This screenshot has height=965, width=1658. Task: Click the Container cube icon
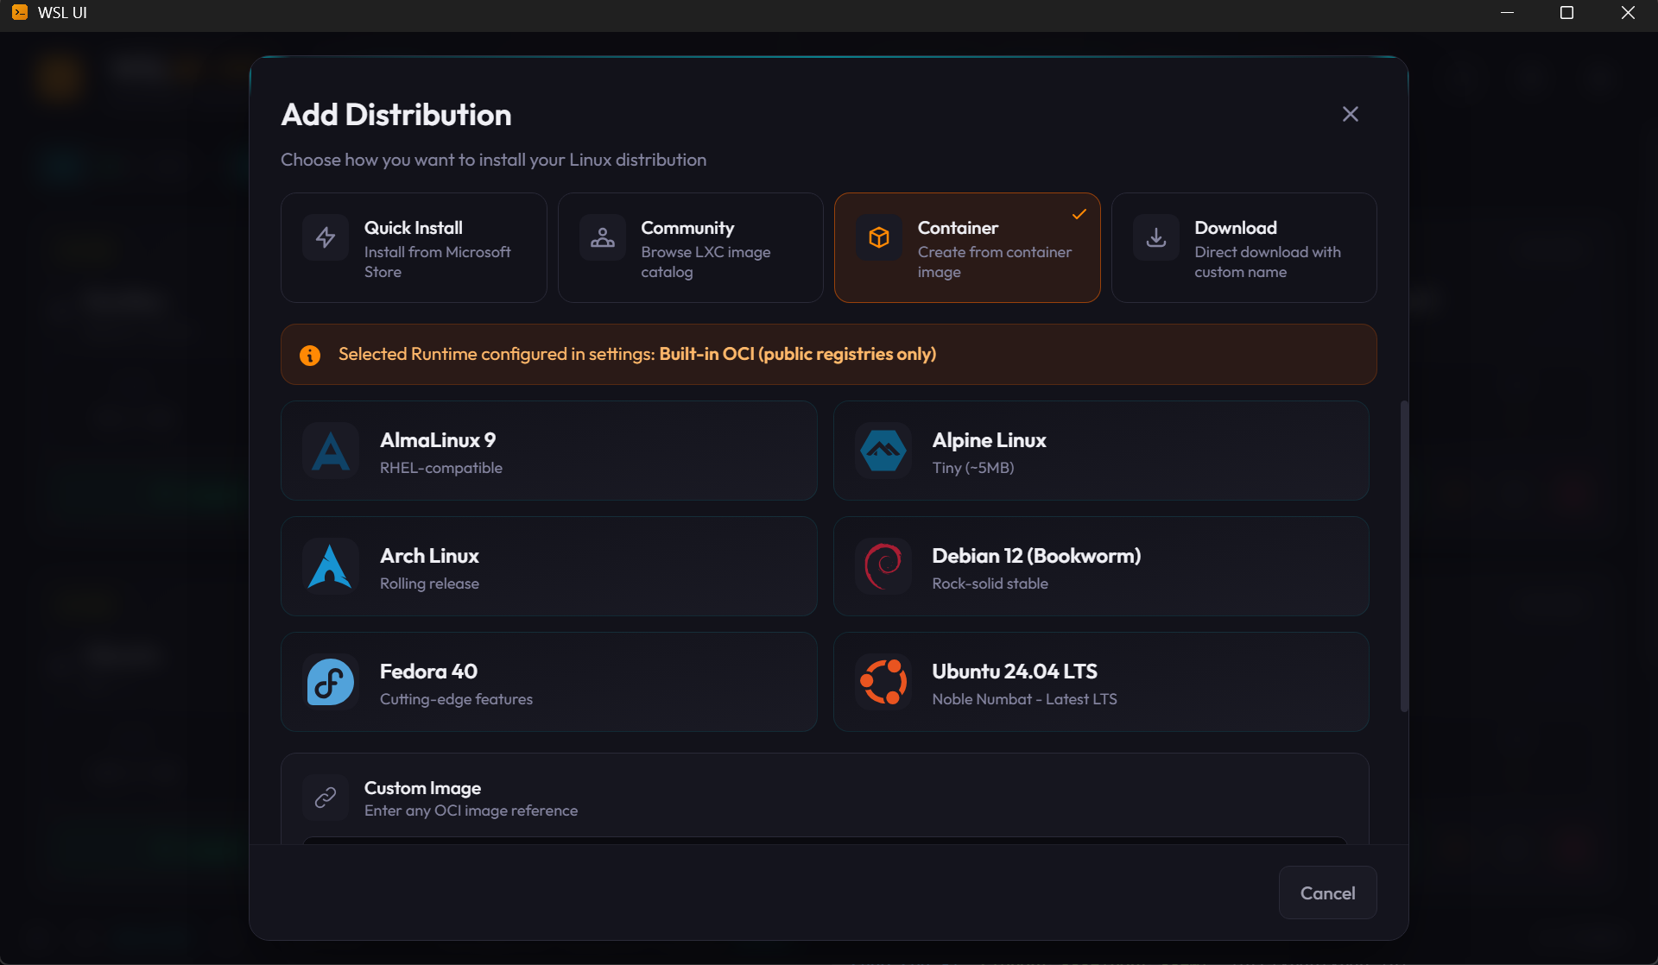coord(879,237)
